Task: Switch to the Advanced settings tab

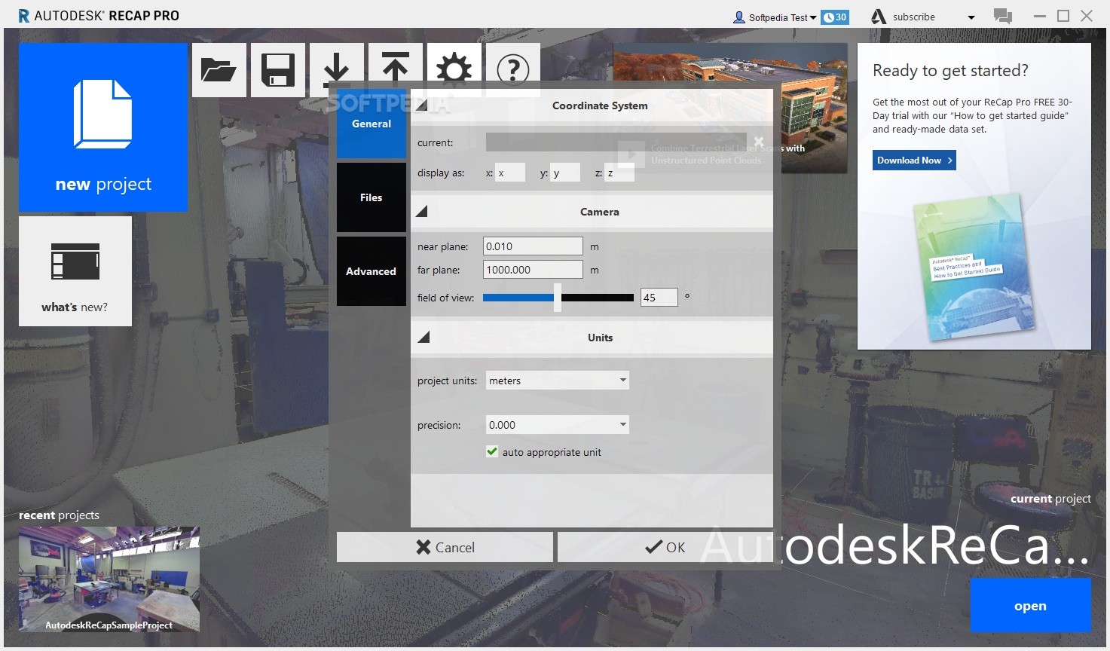Action: click(x=372, y=271)
